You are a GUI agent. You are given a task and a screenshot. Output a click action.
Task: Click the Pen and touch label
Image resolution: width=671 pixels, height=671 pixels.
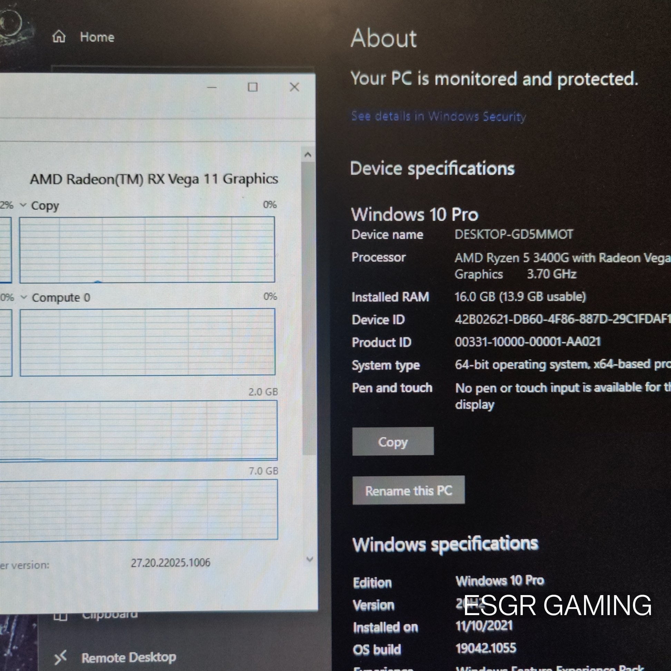pyautogui.click(x=392, y=388)
